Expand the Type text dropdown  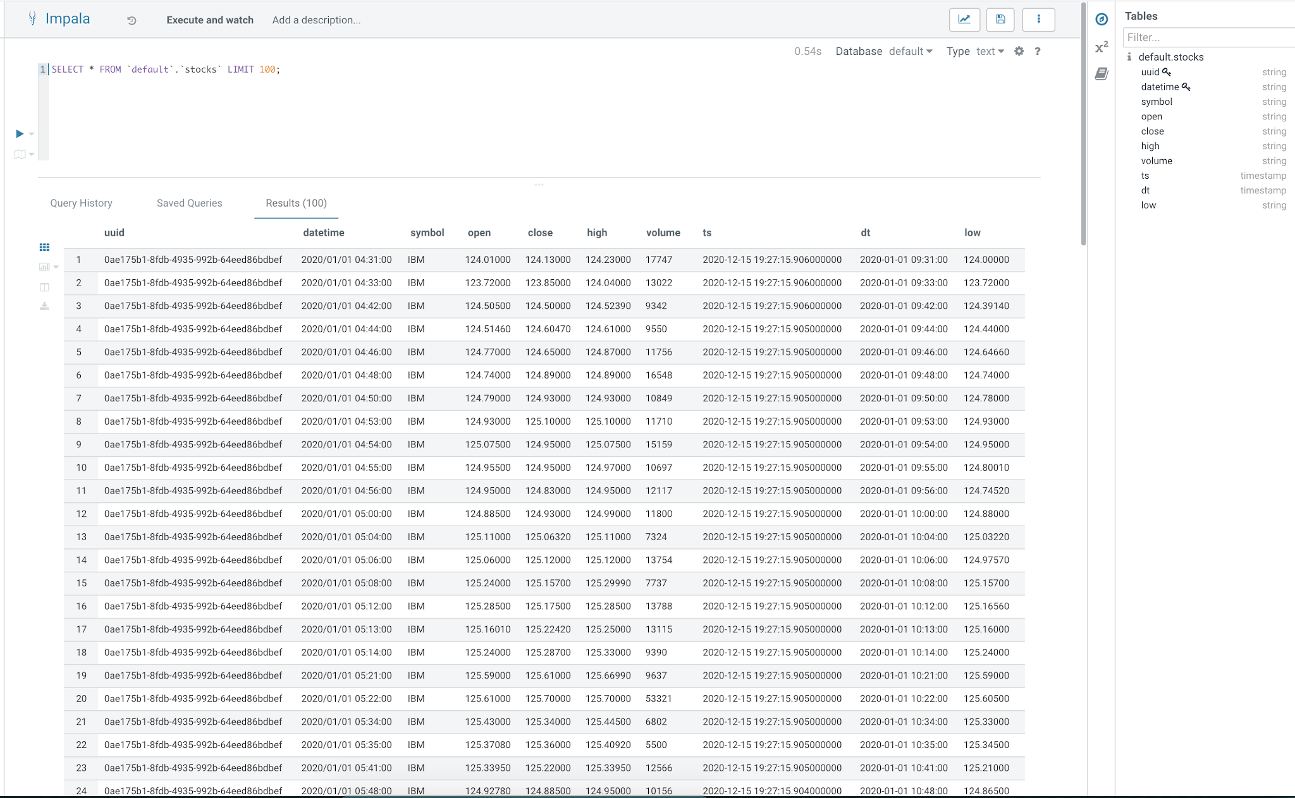pyautogui.click(x=990, y=51)
